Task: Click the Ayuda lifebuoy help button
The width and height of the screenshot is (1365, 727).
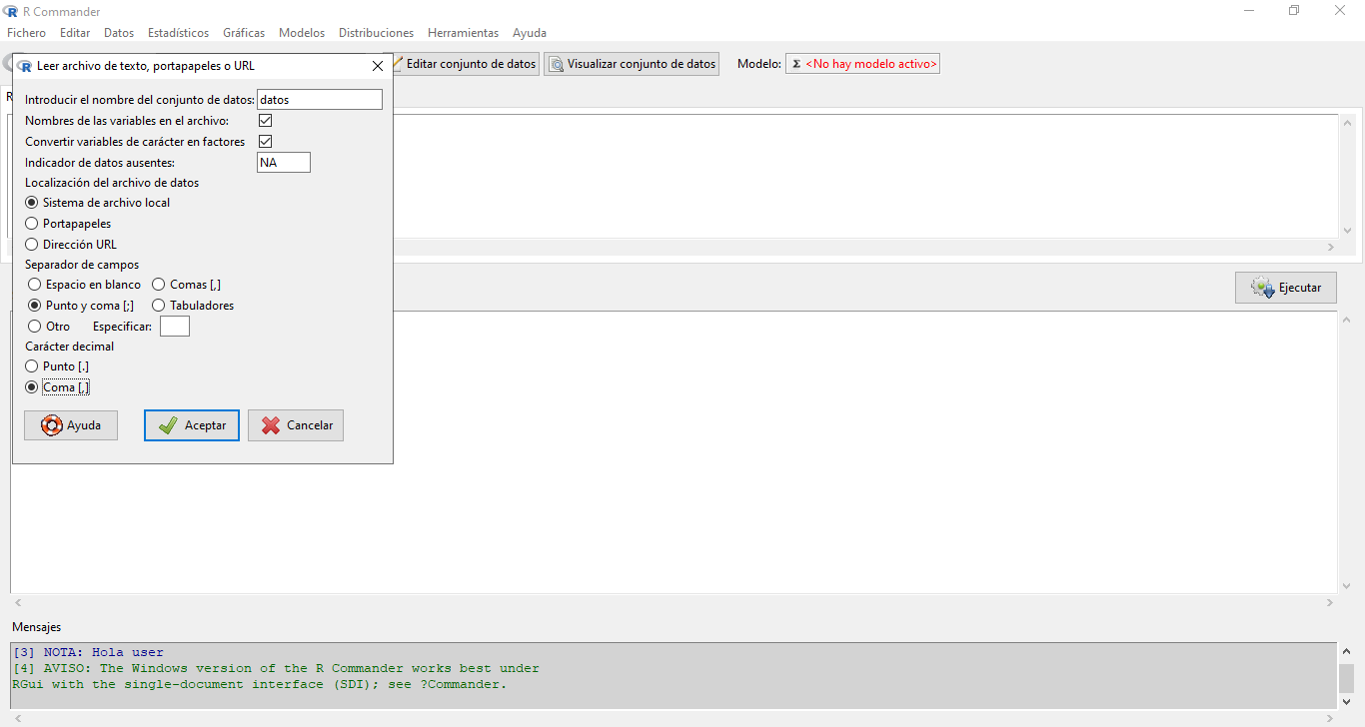Action: click(x=70, y=425)
